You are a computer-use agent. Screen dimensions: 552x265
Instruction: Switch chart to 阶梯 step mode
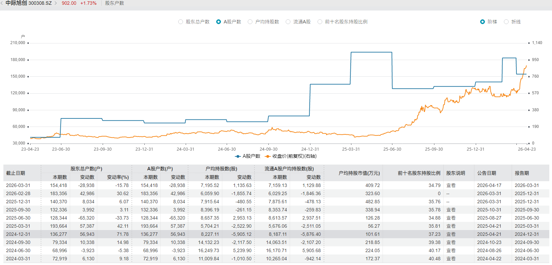[x=483, y=22]
